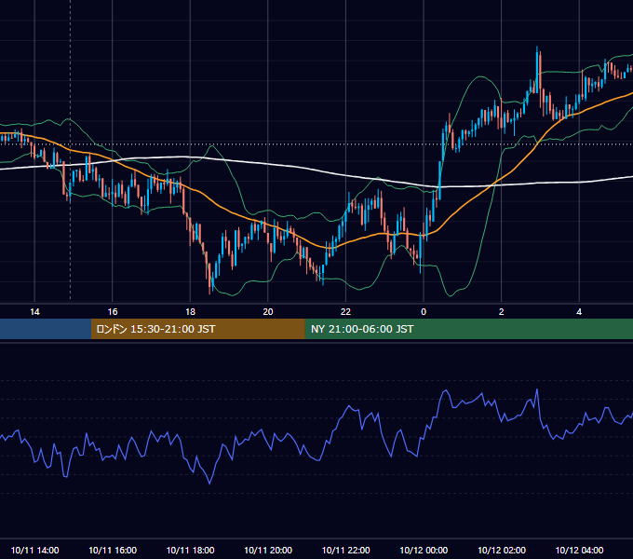Click the 10/11 20:00 time label
The height and width of the screenshot is (559, 633).
click(x=268, y=550)
